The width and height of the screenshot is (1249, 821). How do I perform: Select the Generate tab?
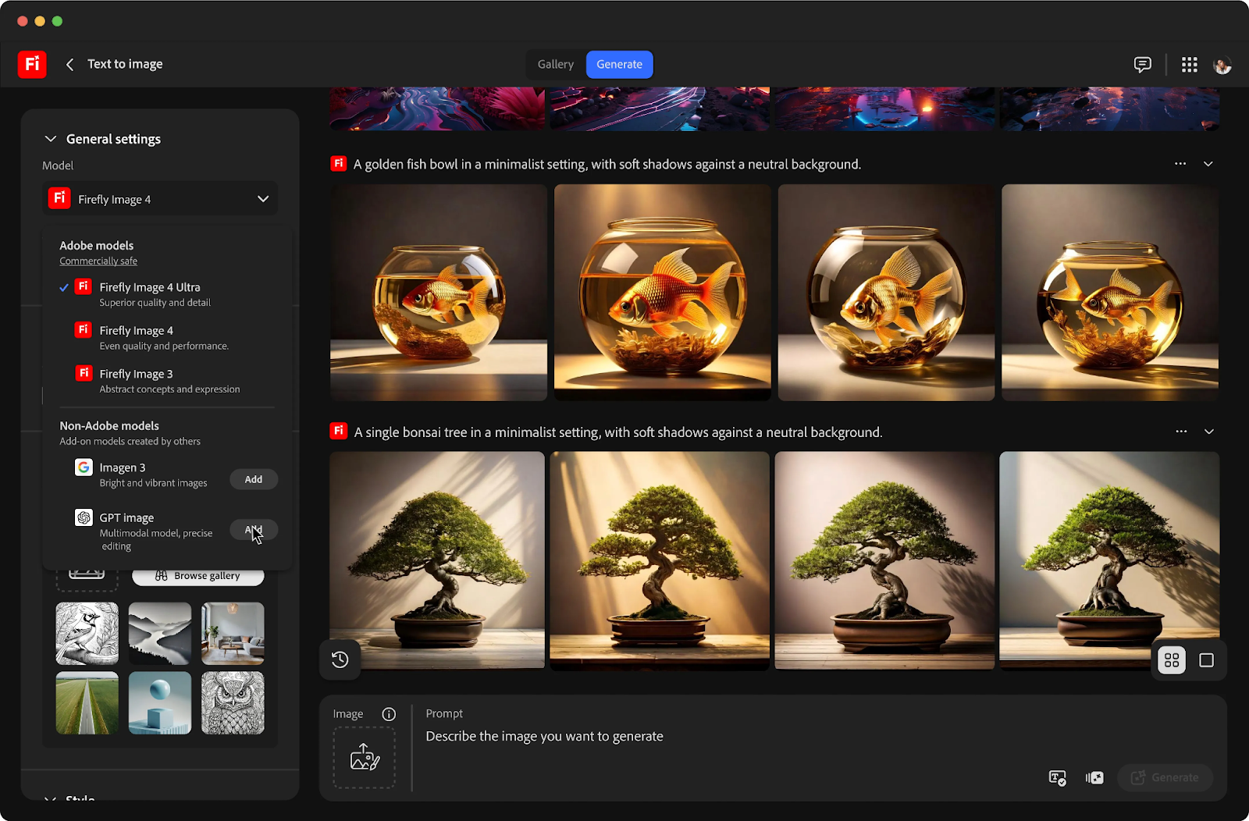pyautogui.click(x=619, y=65)
